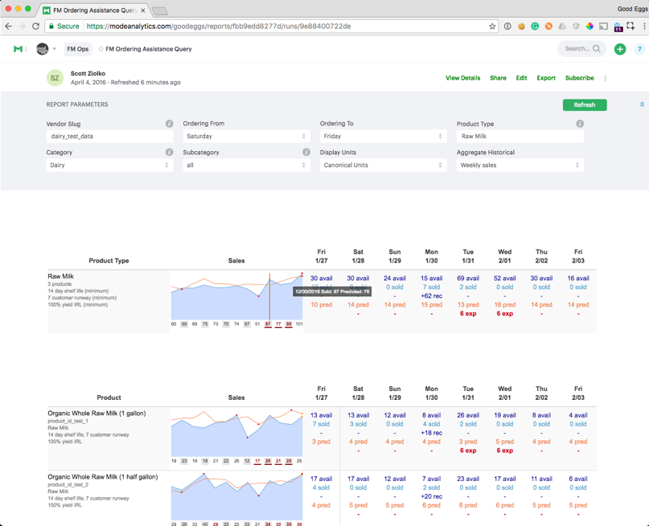The width and height of the screenshot is (649, 526).
Task: Open the help question mark icon
Action: [x=639, y=49]
